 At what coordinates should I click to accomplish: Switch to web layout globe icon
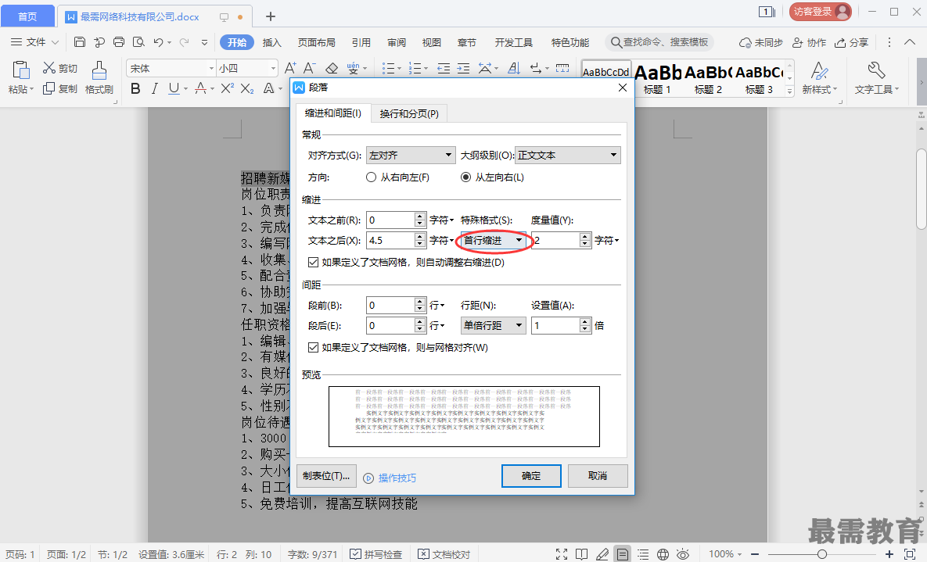[x=663, y=553]
